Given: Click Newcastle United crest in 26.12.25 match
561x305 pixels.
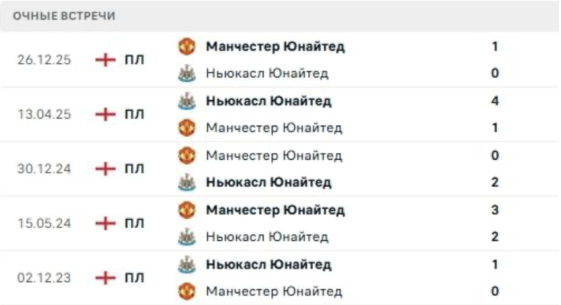Looking at the screenshot, I should tap(187, 73).
